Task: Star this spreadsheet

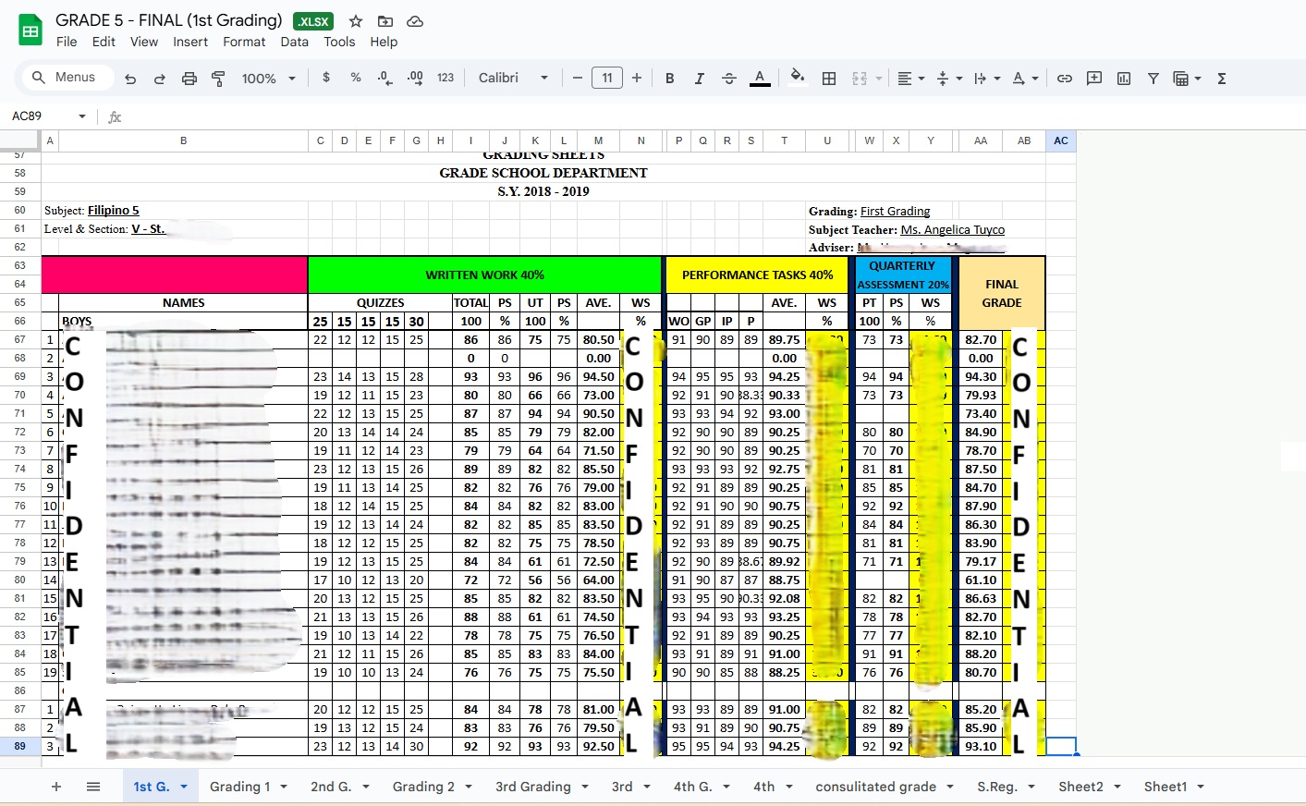Action: 356,21
